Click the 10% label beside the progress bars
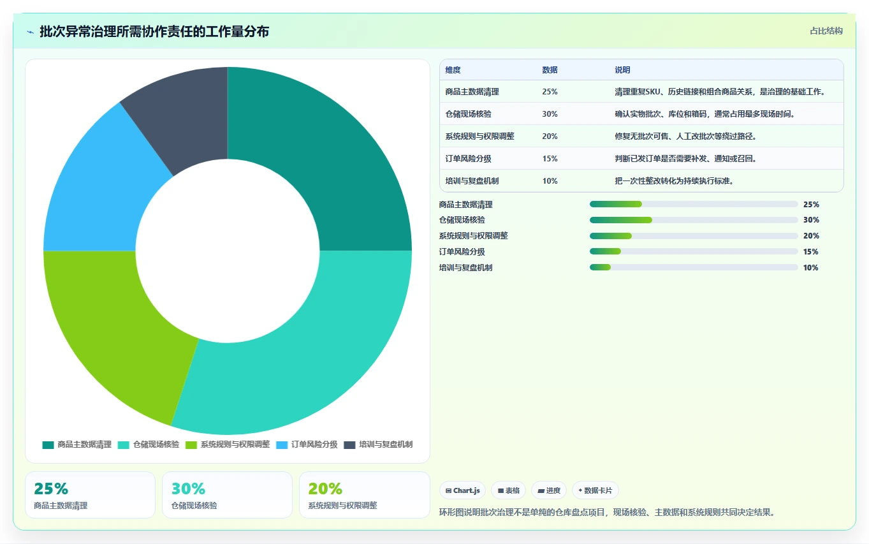This screenshot has width=869, height=544. tap(811, 268)
